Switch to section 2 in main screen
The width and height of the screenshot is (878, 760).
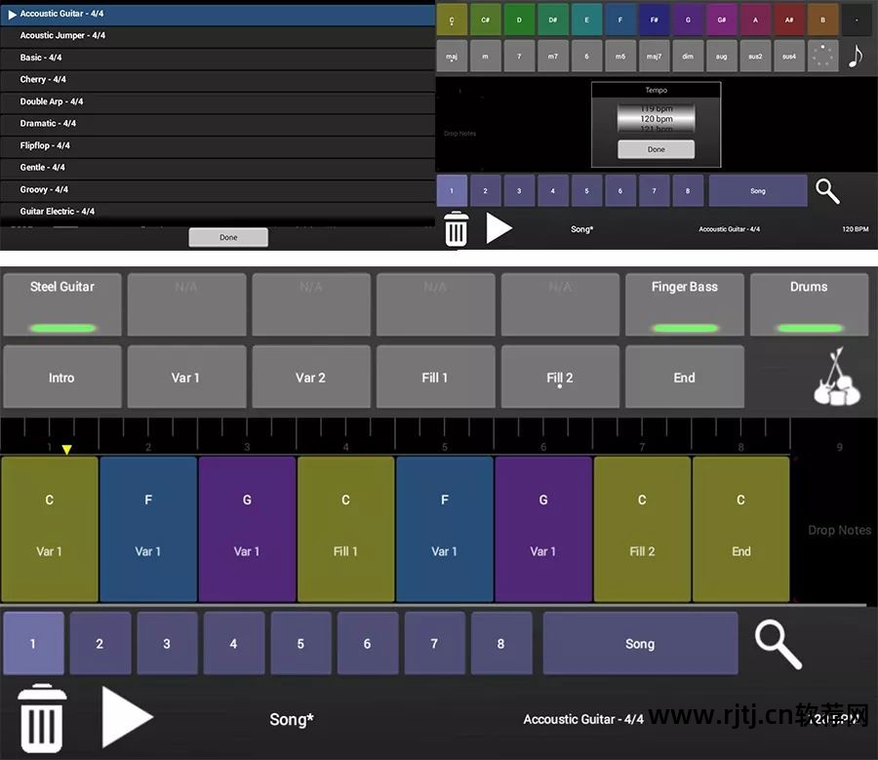100,644
